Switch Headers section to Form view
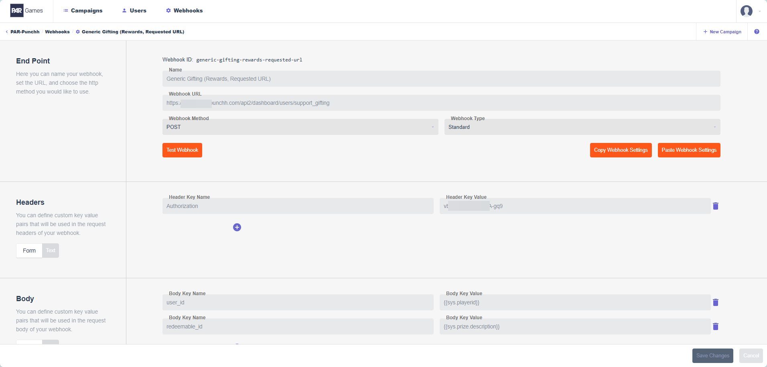This screenshot has height=367, width=767. [29, 251]
